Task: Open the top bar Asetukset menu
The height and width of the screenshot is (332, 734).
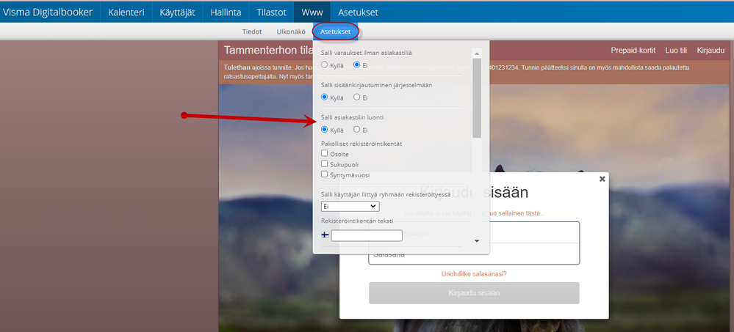Action: [x=358, y=12]
